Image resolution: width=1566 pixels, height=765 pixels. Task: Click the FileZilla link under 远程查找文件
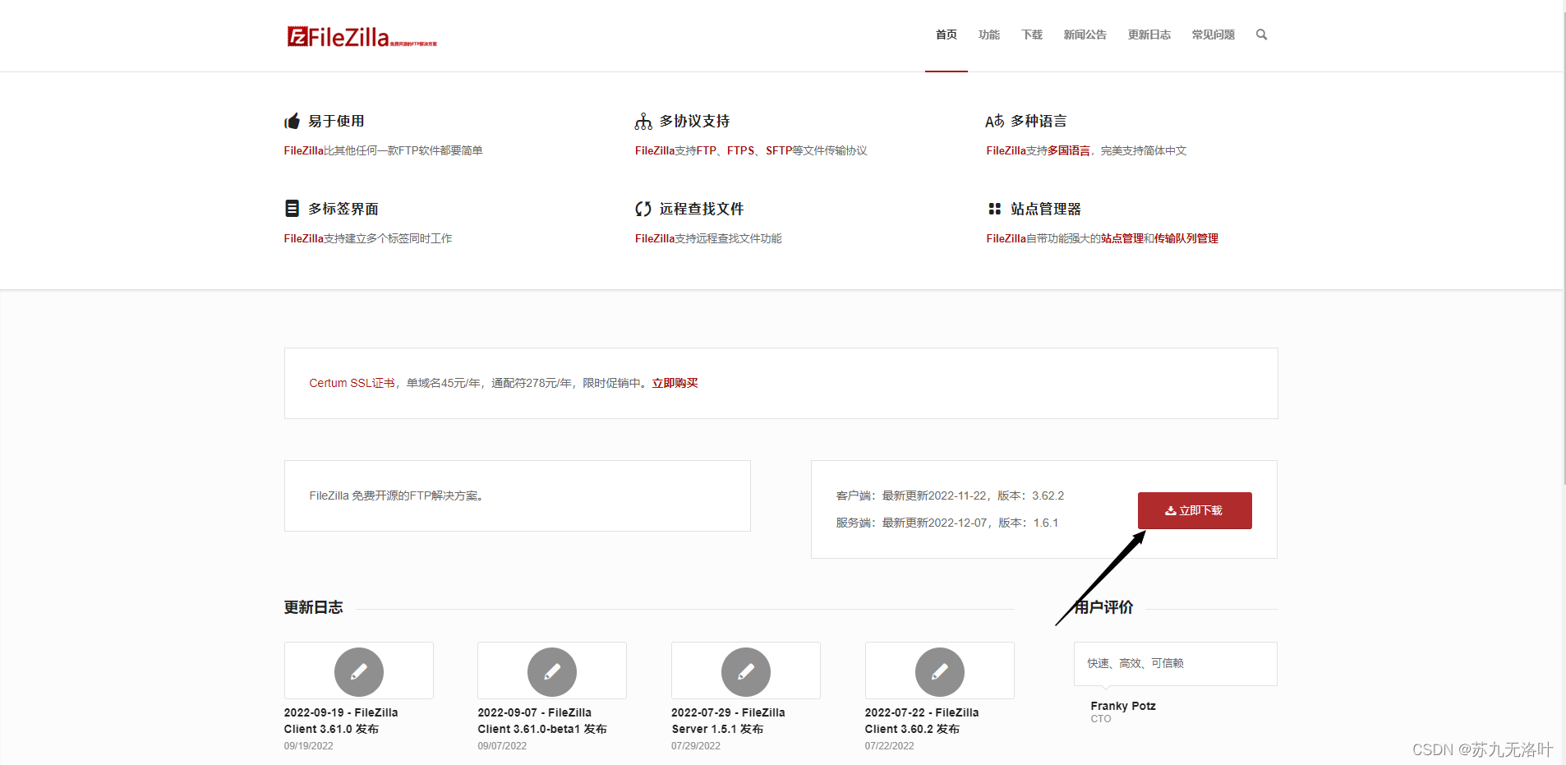(655, 238)
